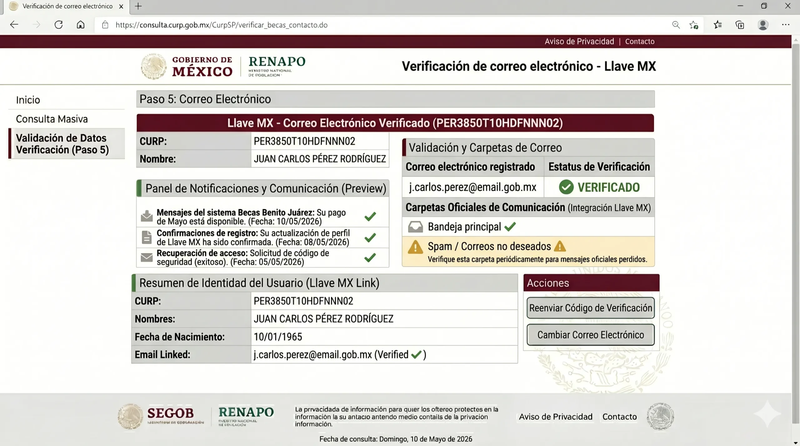The image size is (800, 446).
Task: Click Cambiar Correo Electrónico button
Action: 590,335
